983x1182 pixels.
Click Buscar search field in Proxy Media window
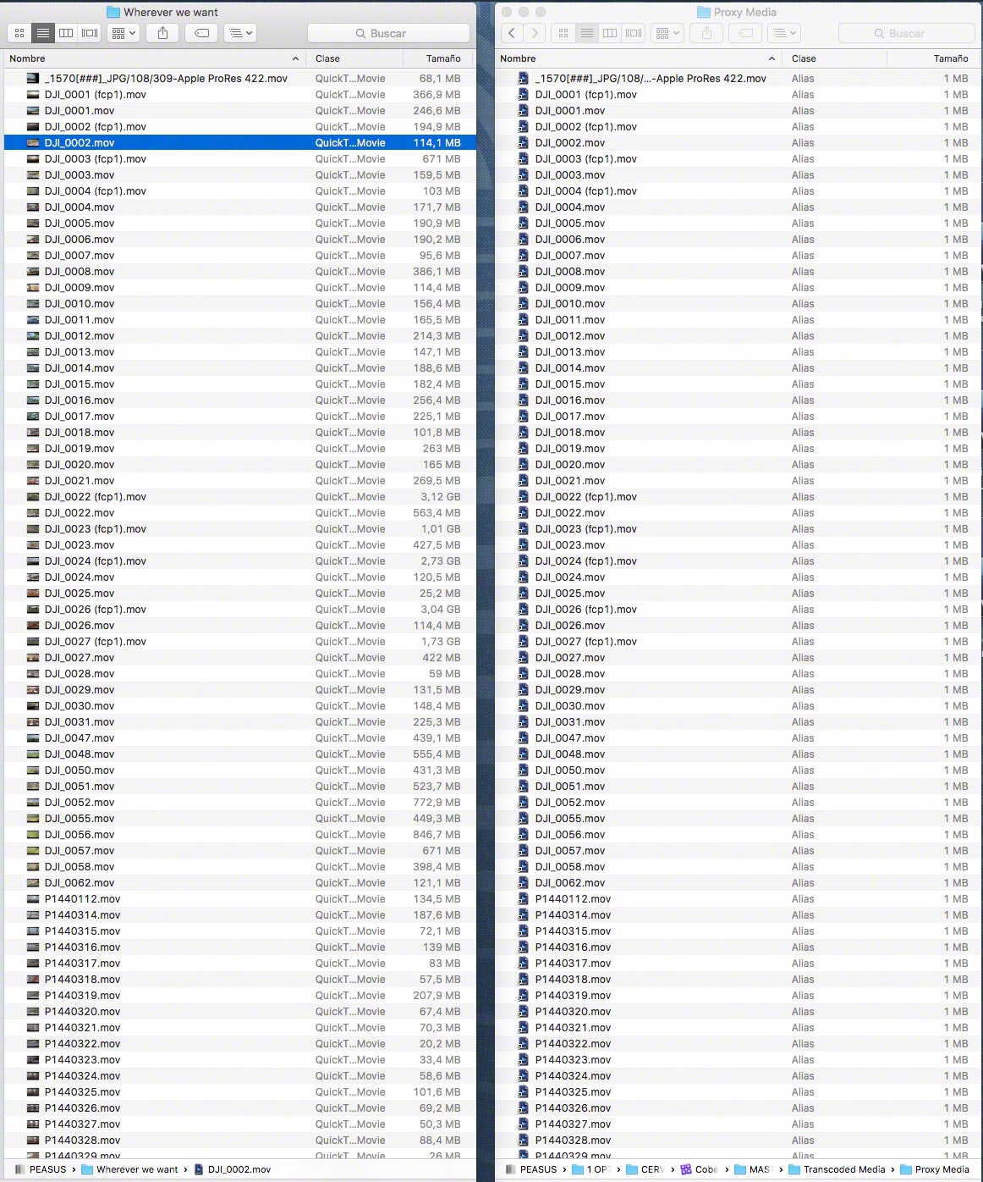click(906, 33)
